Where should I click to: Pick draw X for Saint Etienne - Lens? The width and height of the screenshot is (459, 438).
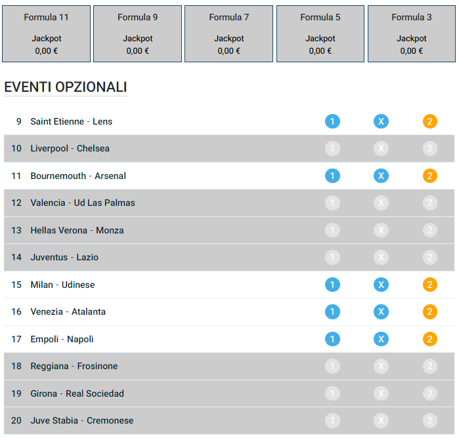[x=381, y=121]
